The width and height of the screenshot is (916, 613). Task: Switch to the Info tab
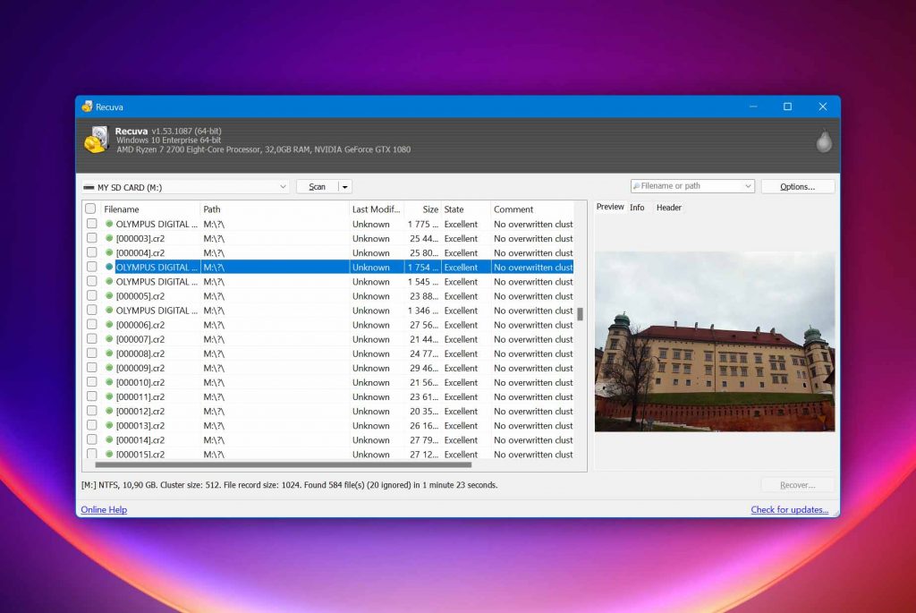point(637,207)
